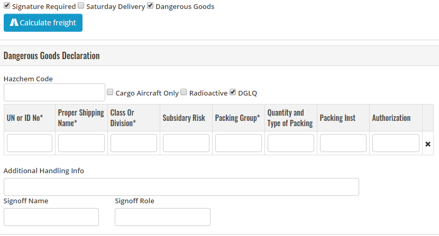Viewport: 439px width, 236px height.
Task: Click the Signoff Role input field
Action: pos(162,217)
